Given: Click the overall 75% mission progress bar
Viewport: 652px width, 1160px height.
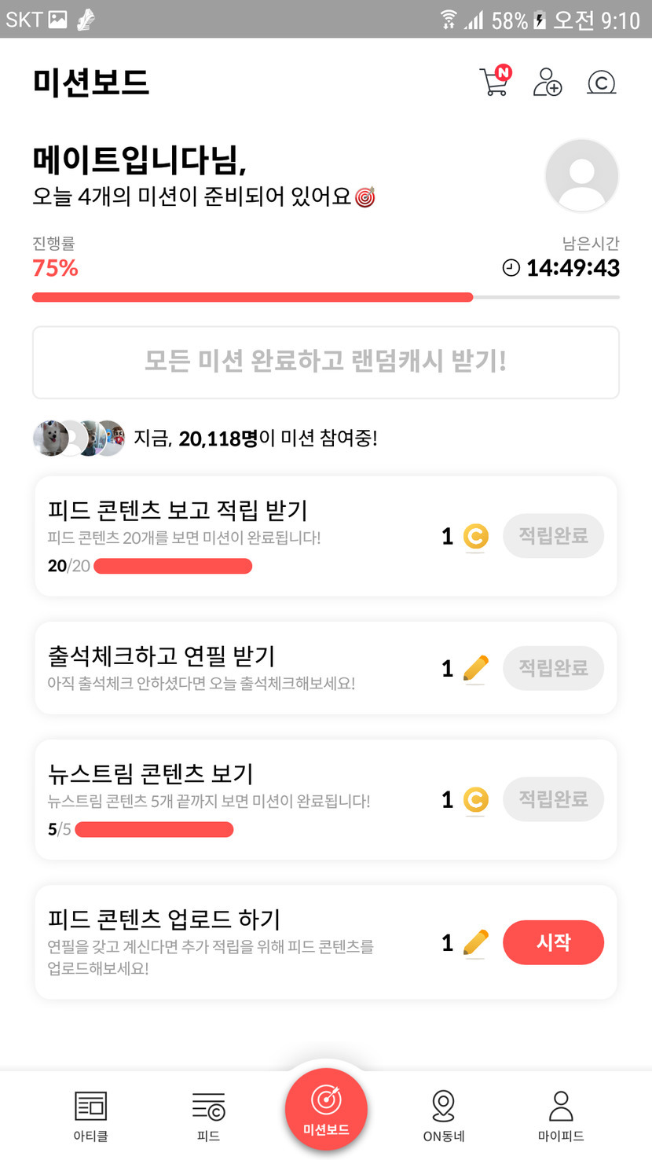Looking at the screenshot, I should tap(325, 297).
